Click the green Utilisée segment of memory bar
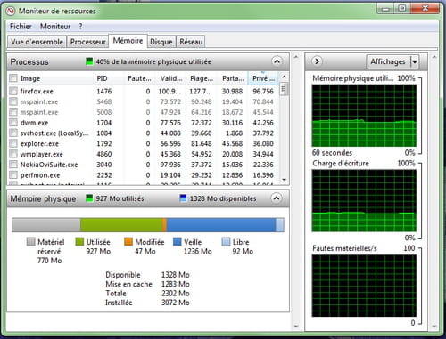Image resolution: width=446 pixels, height=339 pixels. 121,225
